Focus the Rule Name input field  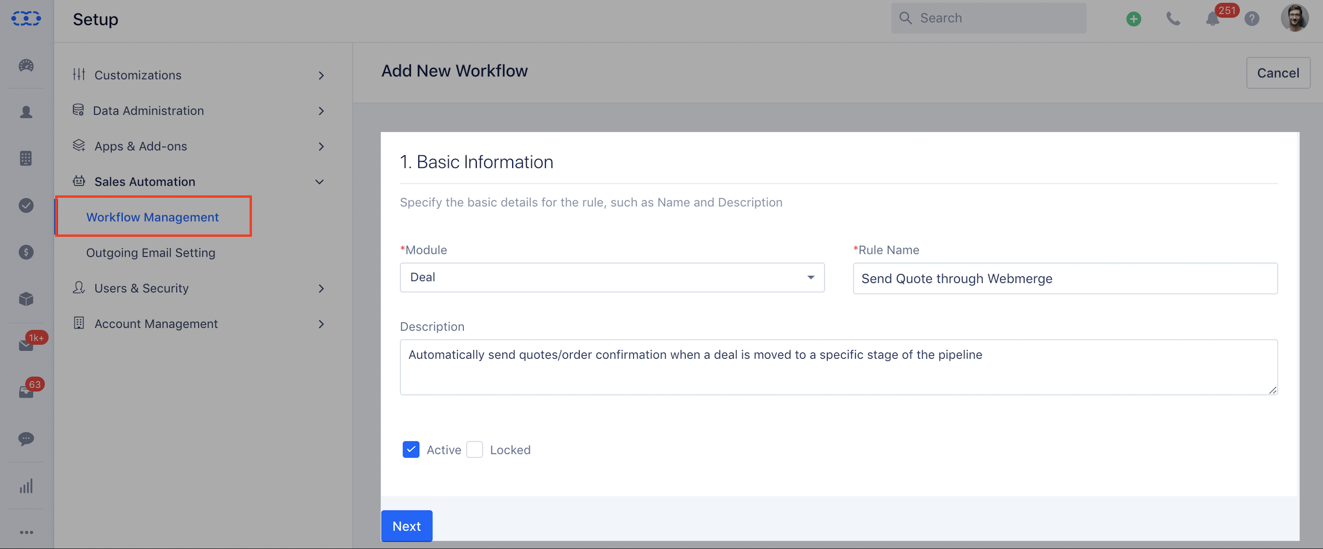pos(1065,278)
